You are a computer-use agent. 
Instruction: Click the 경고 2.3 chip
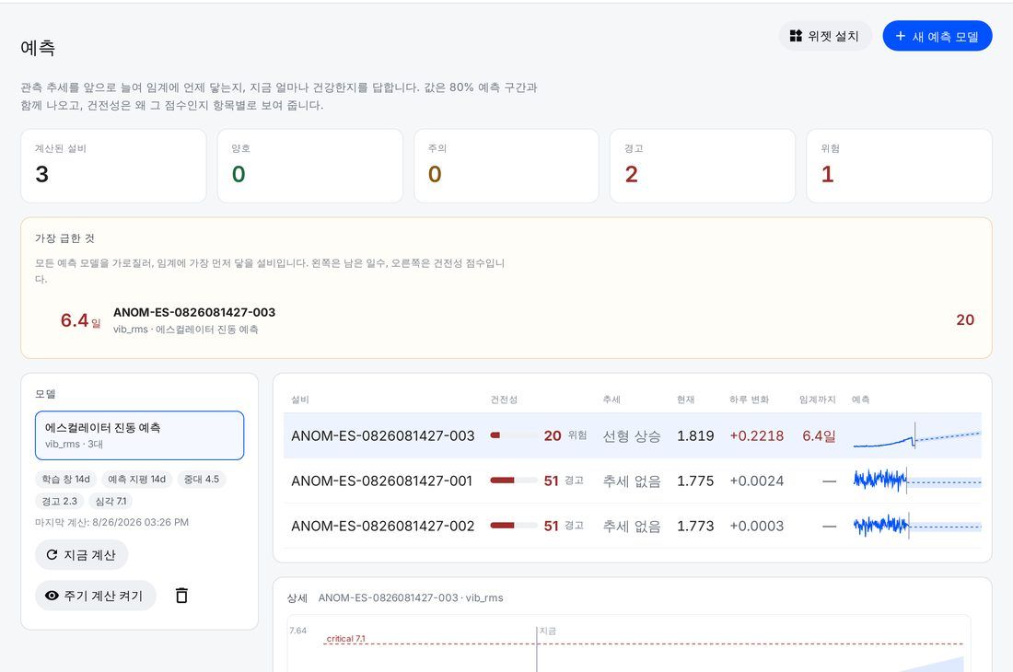[x=60, y=501]
